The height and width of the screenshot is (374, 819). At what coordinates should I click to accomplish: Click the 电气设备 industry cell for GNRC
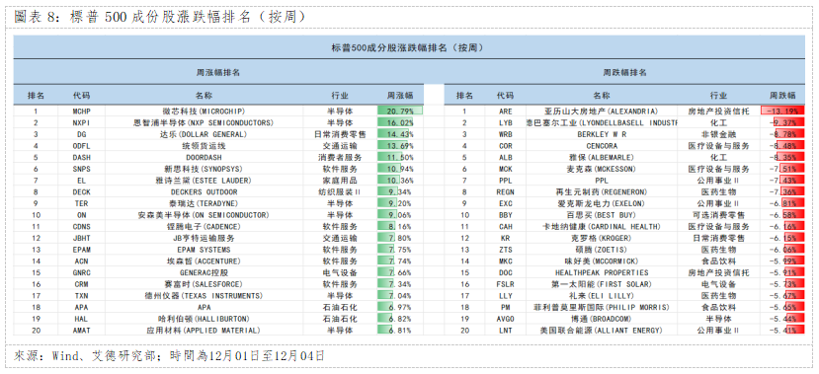[341, 272]
